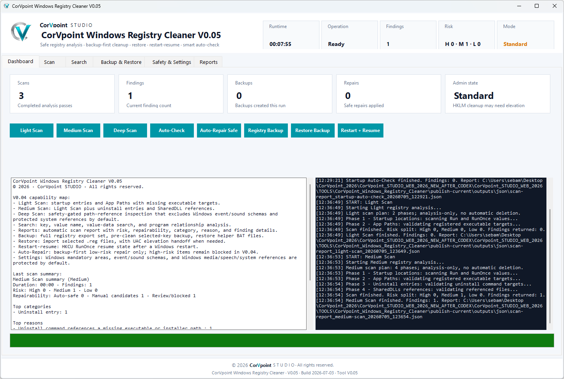The height and width of the screenshot is (379, 564).
Task: Click the 'Uninstall entry: 1' line
Action: (40, 312)
